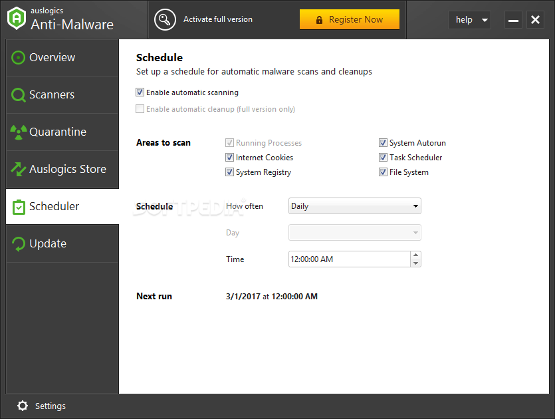Switch to the Scheduler tab

tap(54, 207)
